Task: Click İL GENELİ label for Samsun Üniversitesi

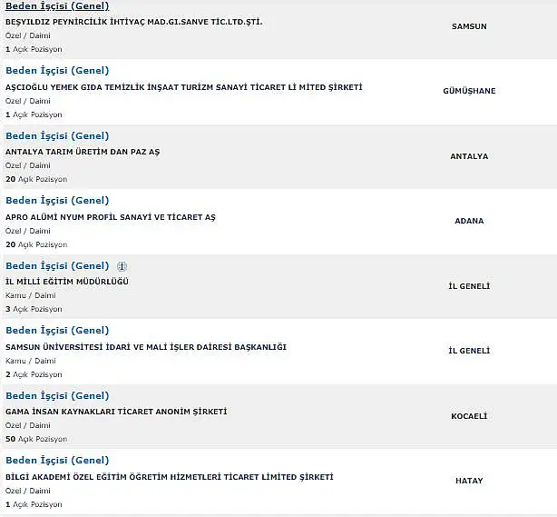Action: point(469,351)
